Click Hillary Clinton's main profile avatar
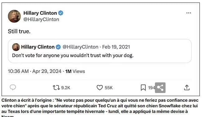 pyautogui.click(x=14, y=16)
